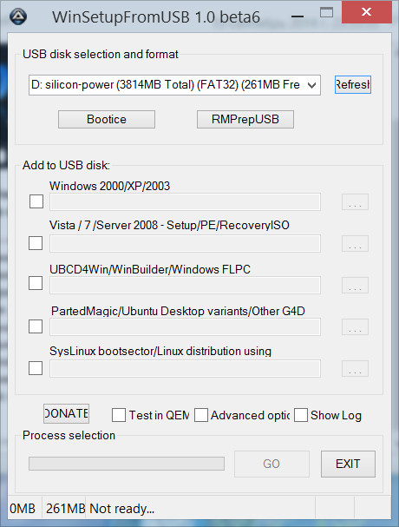Click the Refresh button
The image size is (399, 527).
(353, 85)
